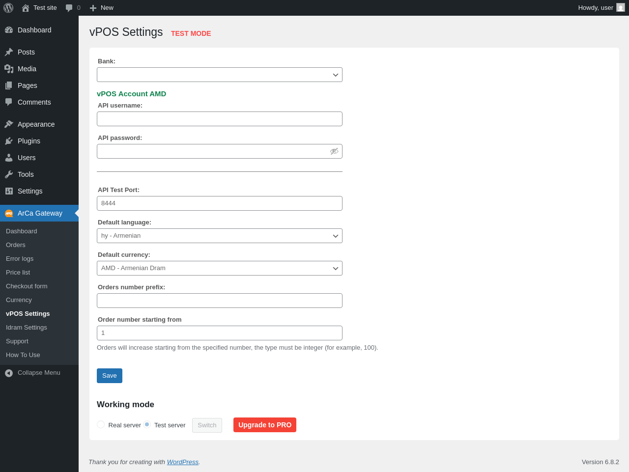Click the Version 6.8.2 footer text

click(600, 462)
